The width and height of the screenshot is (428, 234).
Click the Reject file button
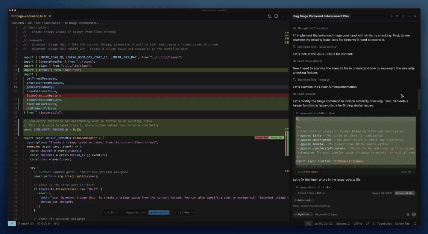[136, 213]
